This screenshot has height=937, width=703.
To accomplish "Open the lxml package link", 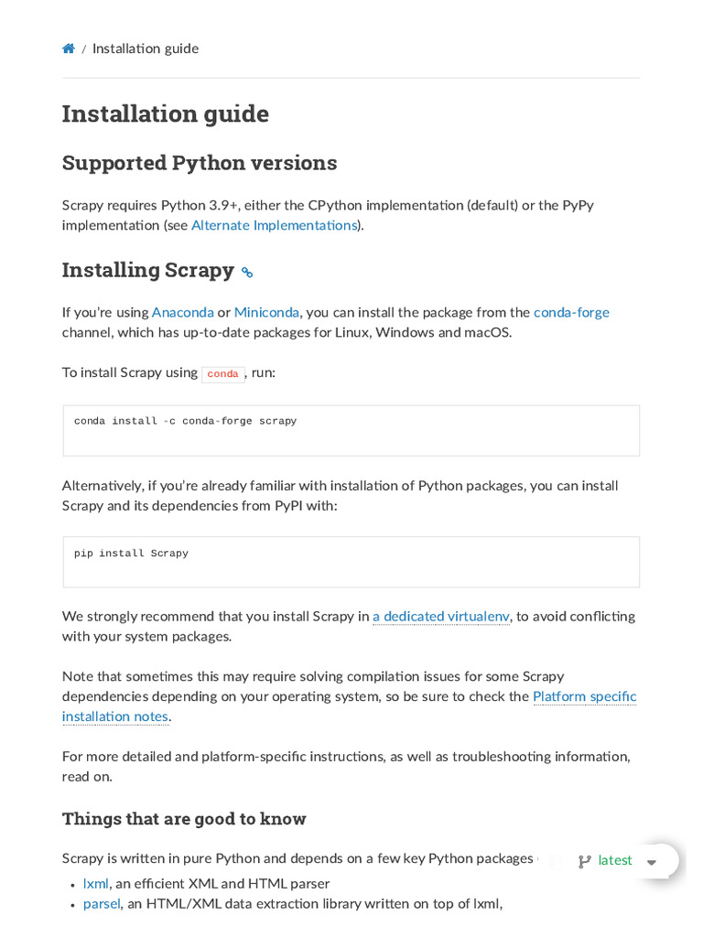I will pos(96,884).
